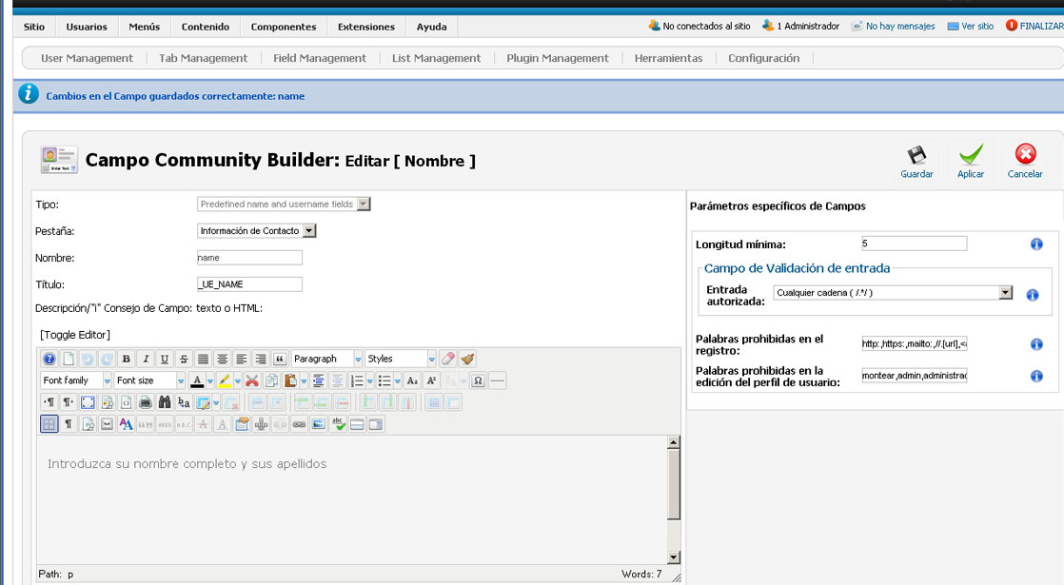Click the info icon next to Longitud mínima
Viewport: 1064px width, 585px height.
click(x=1036, y=244)
